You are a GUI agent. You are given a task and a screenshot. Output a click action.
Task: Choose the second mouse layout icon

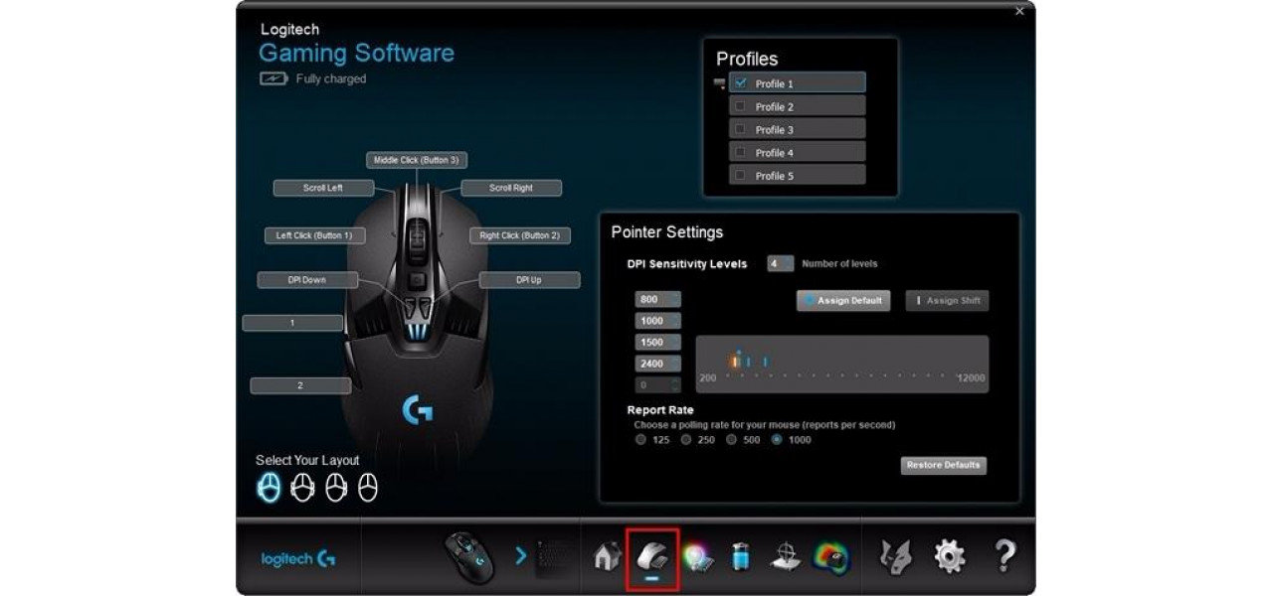pyautogui.click(x=302, y=487)
